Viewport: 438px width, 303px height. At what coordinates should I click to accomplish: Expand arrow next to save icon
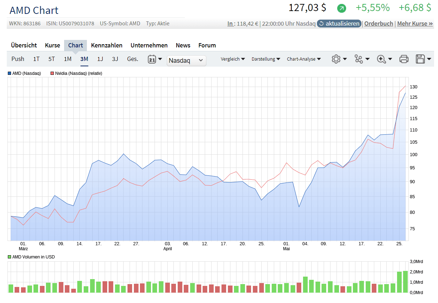(x=429, y=59)
